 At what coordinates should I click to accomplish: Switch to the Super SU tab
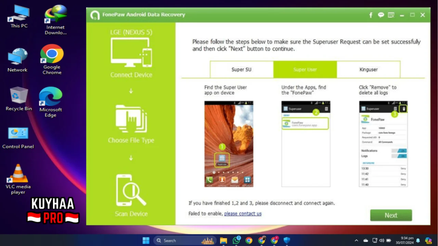pos(242,69)
